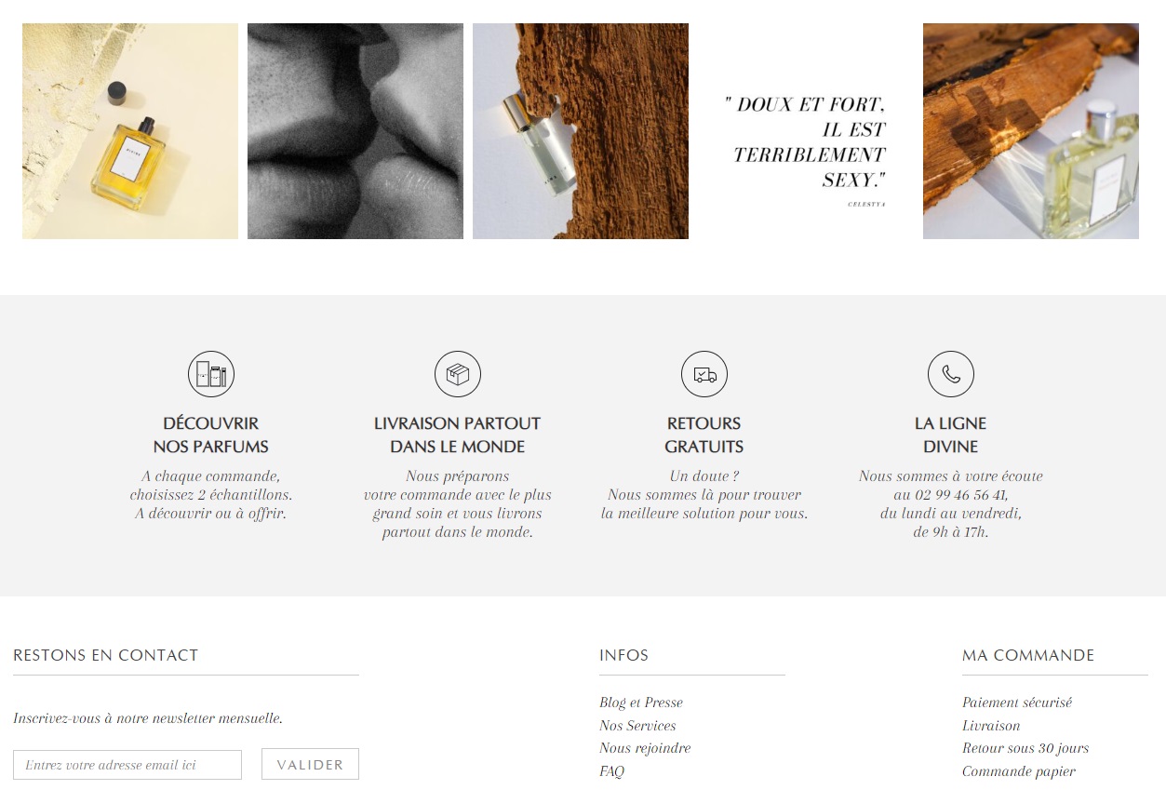Viewport: 1166px width, 803px height.
Task: Click the delivery truck returns icon
Action: [704, 374]
